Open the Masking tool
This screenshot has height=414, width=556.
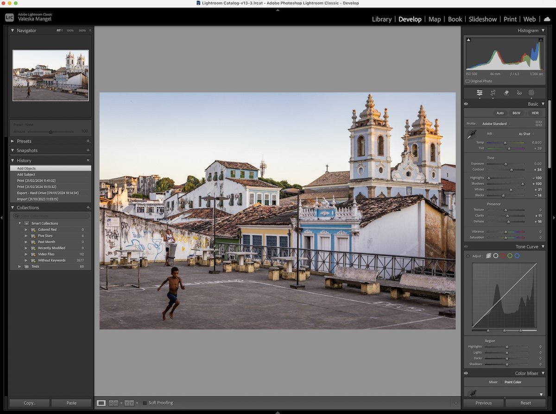(x=531, y=93)
